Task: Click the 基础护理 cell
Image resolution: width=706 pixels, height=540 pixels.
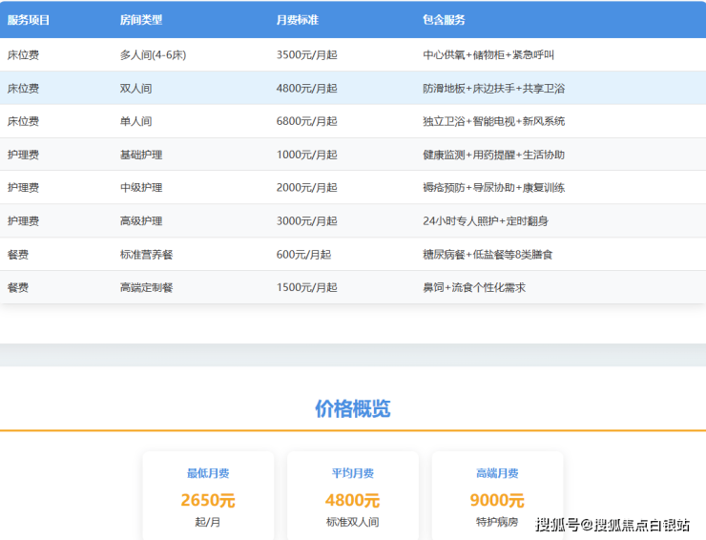Action: [141, 155]
